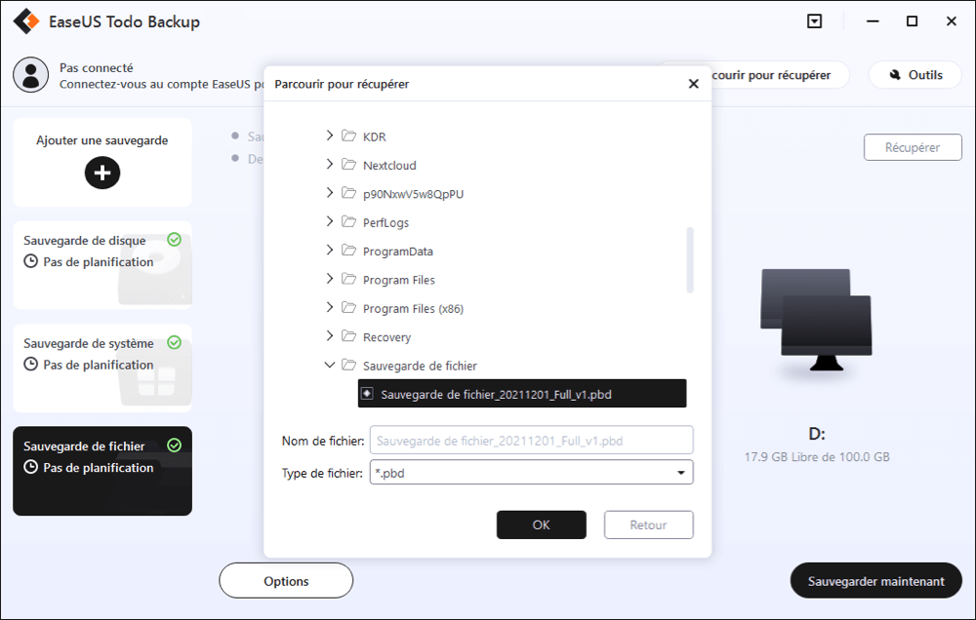The width and height of the screenshot is (976, 620).
Task: Click the Ajouter une sauvegarde card
Action: coord(102,162)
